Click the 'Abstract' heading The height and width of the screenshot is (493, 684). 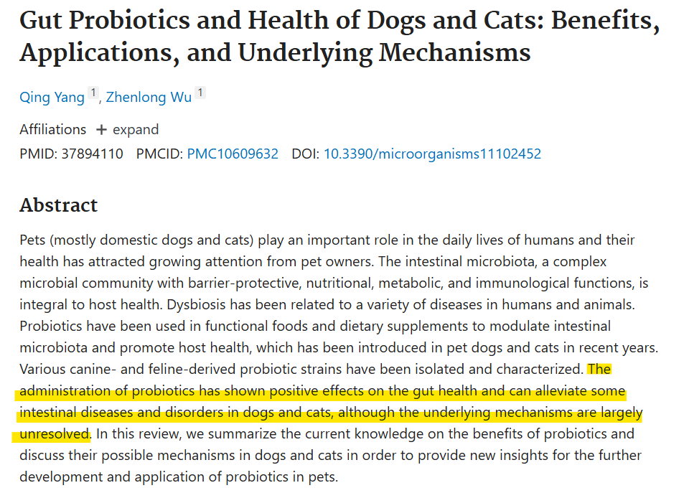(x=58, y=205)
